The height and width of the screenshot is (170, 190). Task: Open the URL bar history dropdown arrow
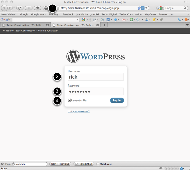146,8
